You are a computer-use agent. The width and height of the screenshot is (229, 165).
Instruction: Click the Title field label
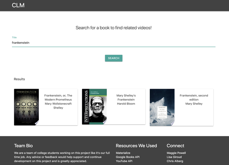click(14, 38)
